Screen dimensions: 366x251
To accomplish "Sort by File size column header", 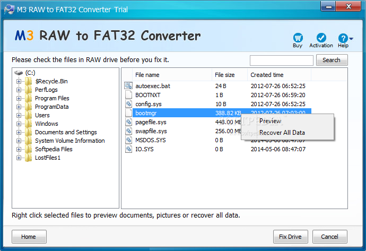I will (230, 75).
